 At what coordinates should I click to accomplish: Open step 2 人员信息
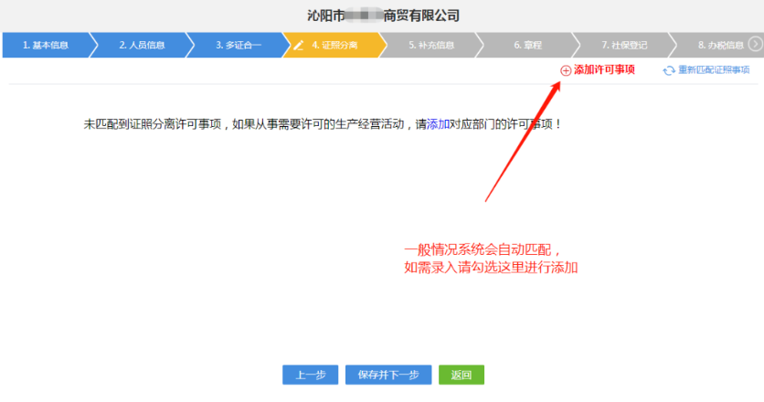141,45
